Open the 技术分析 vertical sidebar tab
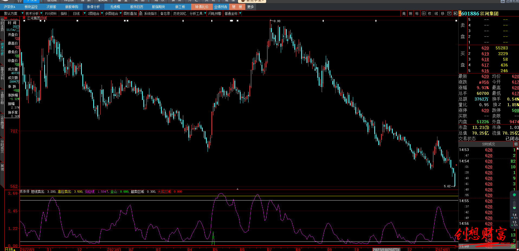 point(2,49)
